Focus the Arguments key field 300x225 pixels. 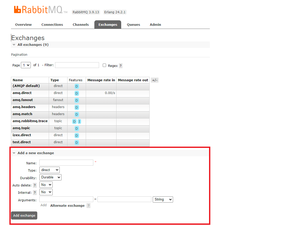[66, 199]
